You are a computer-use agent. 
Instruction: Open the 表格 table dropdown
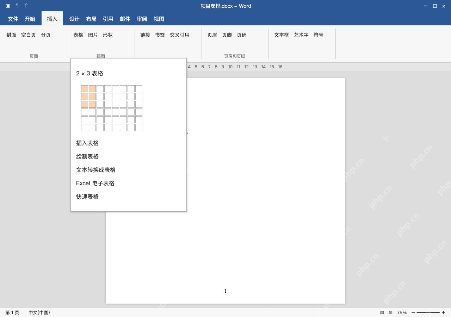click(78, 35)
